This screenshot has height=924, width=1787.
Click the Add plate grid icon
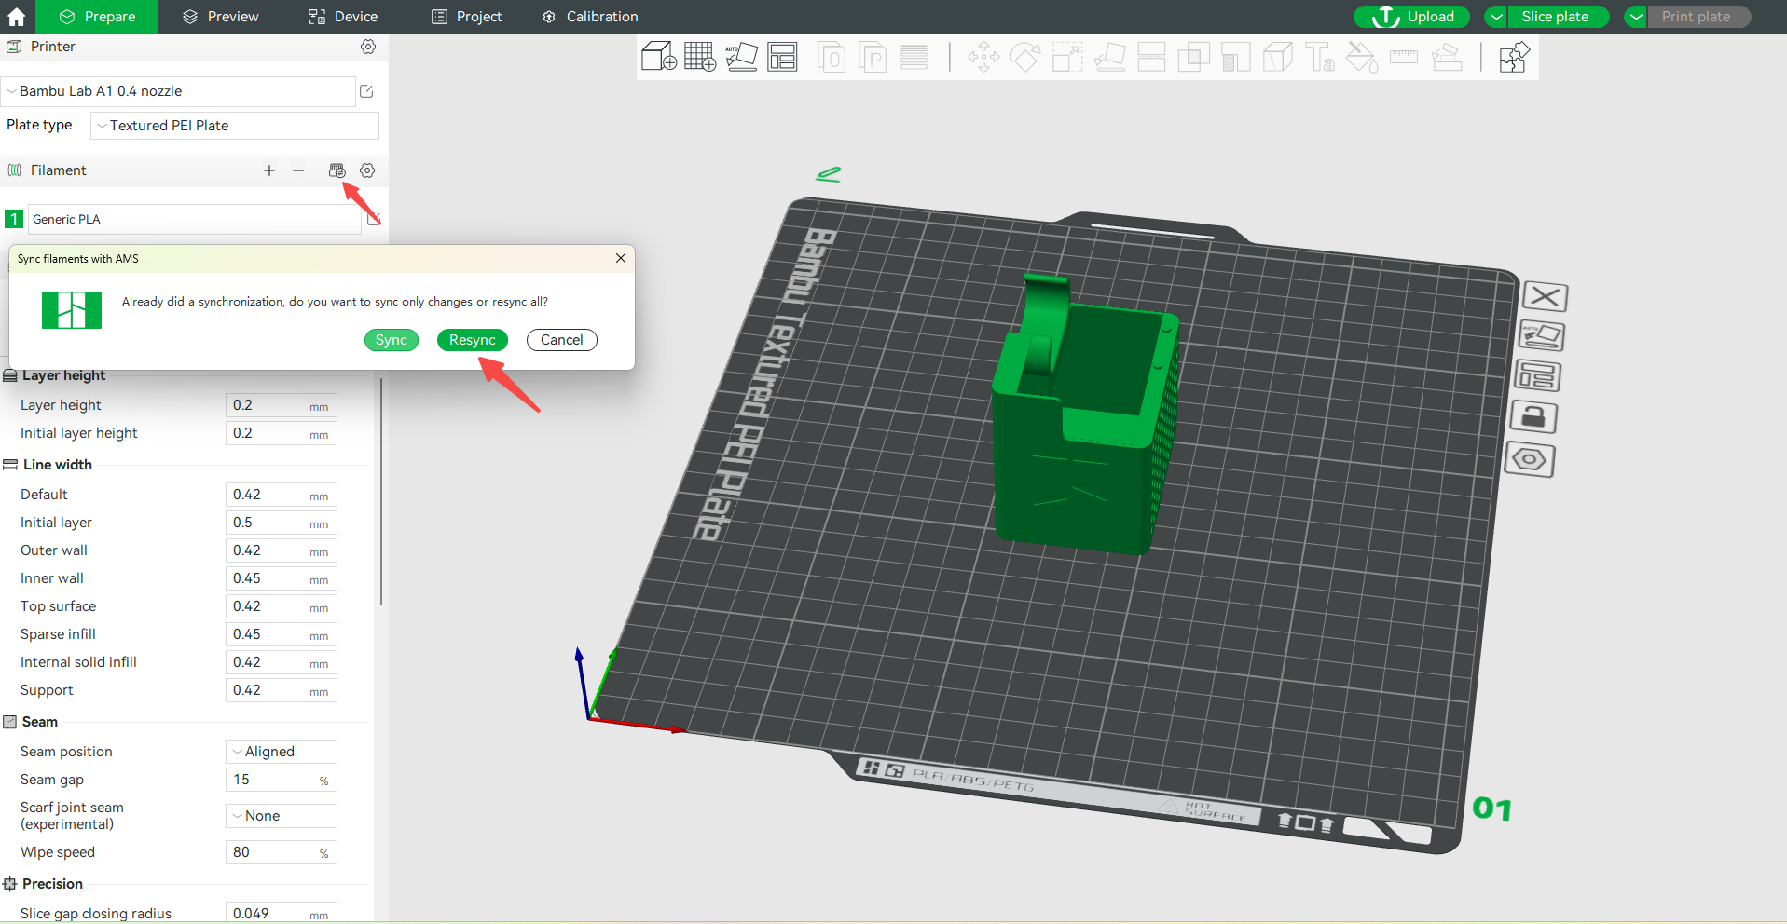click(700, 57)
